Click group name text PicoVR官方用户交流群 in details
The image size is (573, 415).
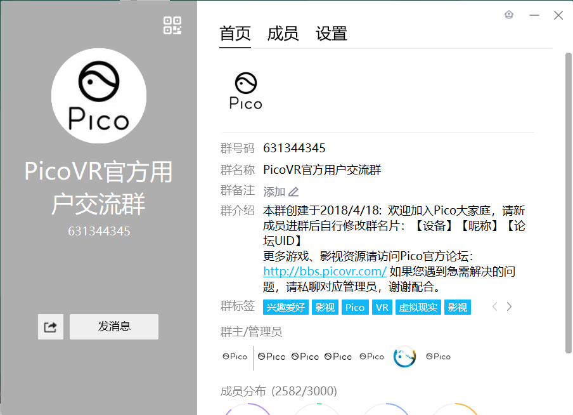click(x=322, y=170)
